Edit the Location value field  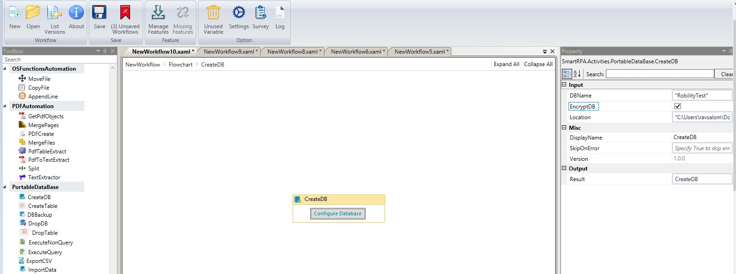[702, 117]
